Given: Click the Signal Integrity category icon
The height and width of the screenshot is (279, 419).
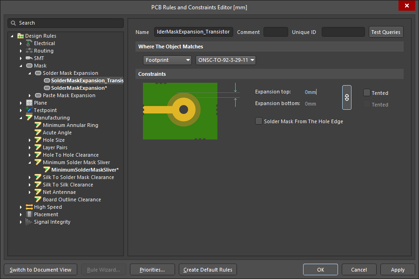Looking at the screenshot, I should coord(29,222).
